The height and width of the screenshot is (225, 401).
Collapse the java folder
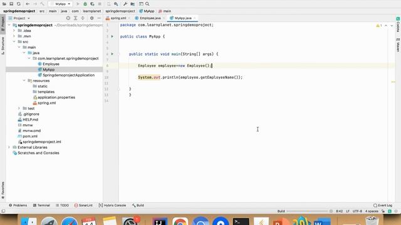pos(24,52)
